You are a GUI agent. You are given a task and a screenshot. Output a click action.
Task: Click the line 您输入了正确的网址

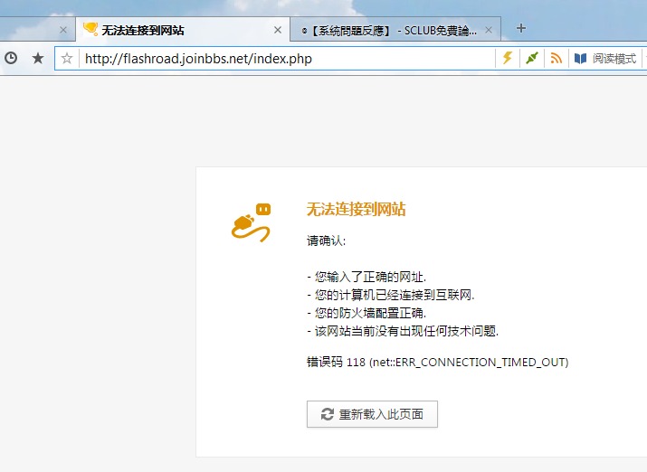tap(366, 277)
